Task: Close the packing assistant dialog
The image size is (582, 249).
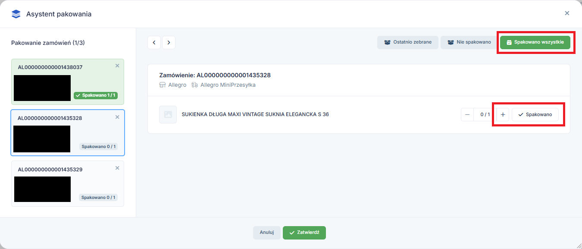Action: pos(567,13)
